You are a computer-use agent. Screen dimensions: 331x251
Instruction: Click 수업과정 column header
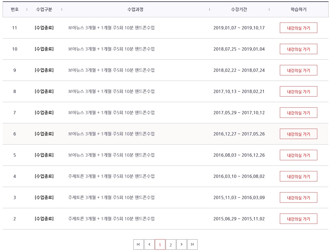pos(135,9)
